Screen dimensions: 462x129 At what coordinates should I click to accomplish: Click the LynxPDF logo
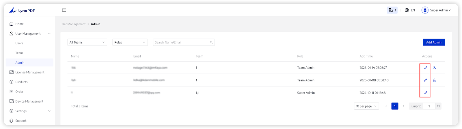pyautogui.click(x=22, y=10)
